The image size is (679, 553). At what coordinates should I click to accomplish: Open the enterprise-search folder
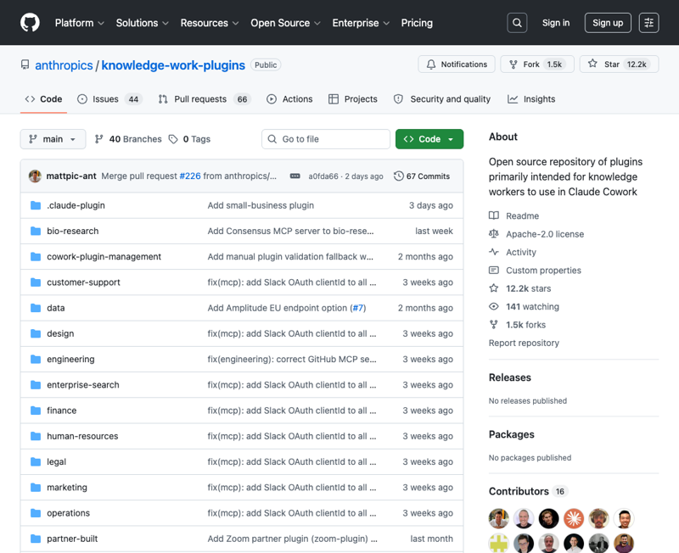pos(83,385)
